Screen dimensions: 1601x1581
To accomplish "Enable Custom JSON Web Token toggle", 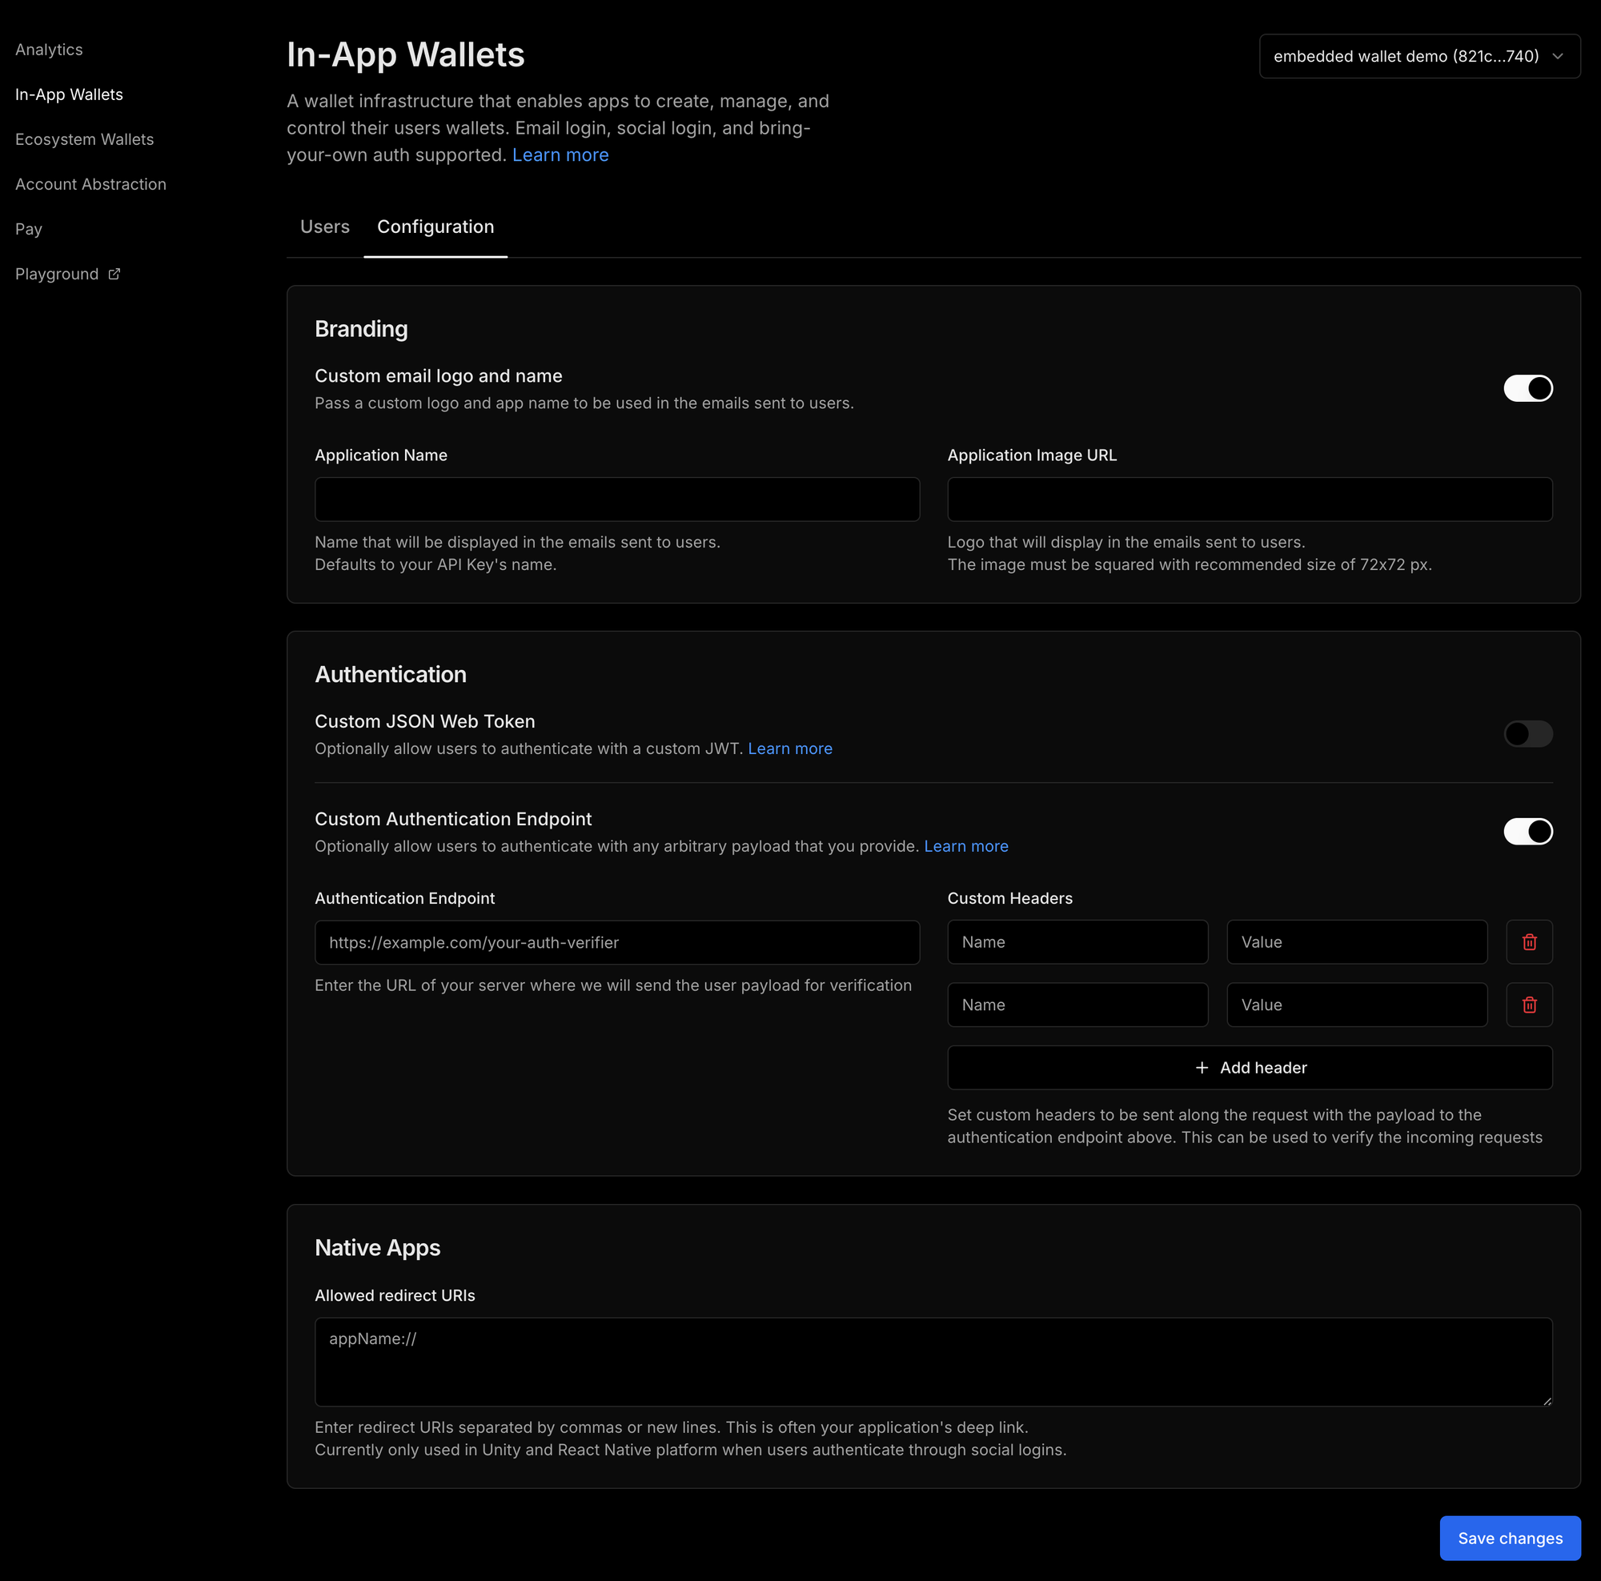I will point(1527,734).
